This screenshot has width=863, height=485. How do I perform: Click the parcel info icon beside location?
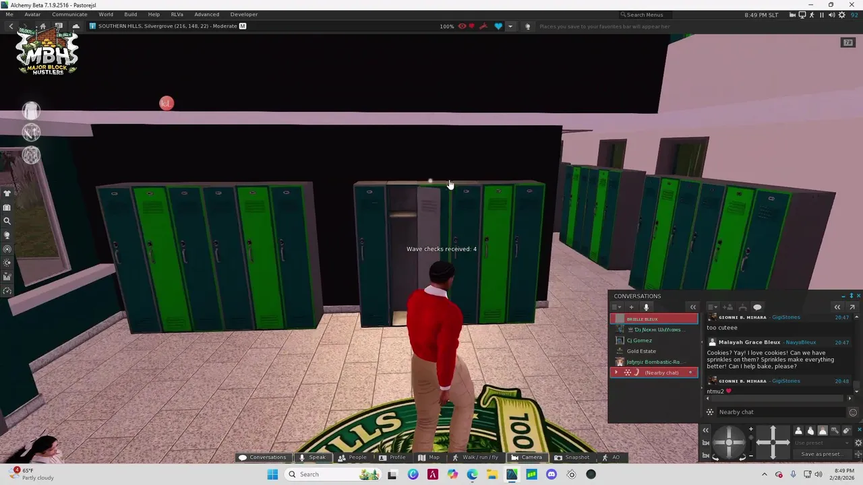click(x=92, y=26)
